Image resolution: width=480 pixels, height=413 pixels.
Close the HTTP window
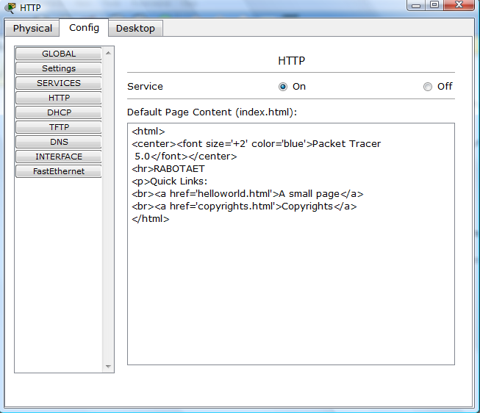point(459,5)
